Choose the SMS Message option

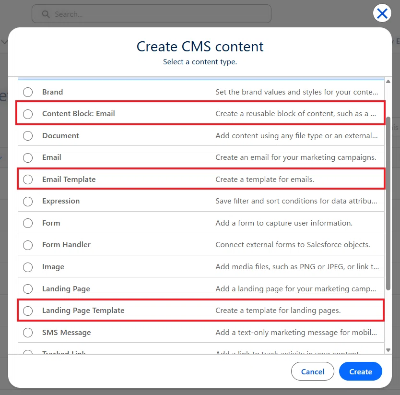(28, 333)
